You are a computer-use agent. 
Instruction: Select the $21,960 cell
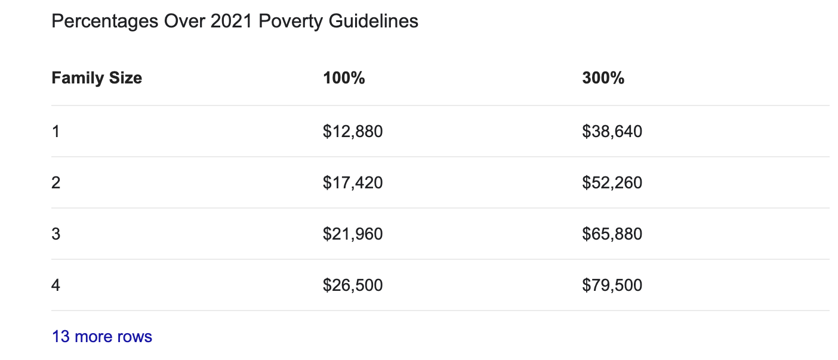(x=353, y=234)
